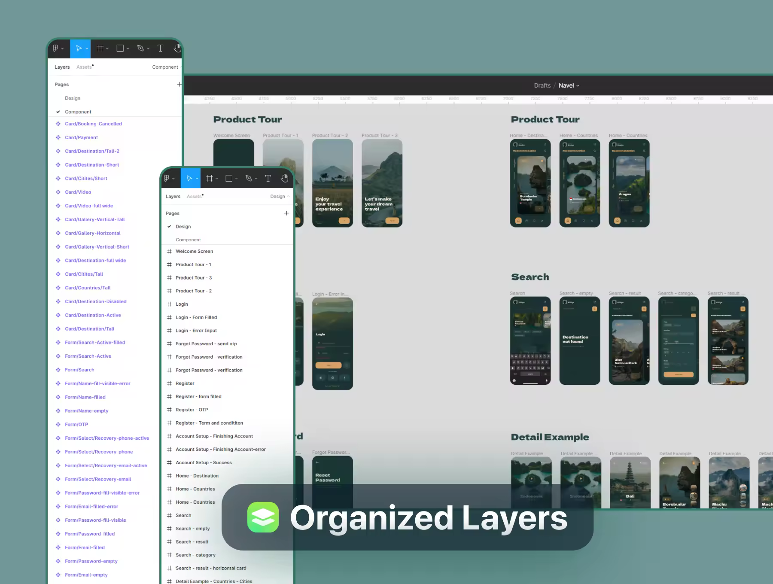The image size is (773, 584).
Task: Select checked Design page in front panel
Action: [x=183, y=226]
